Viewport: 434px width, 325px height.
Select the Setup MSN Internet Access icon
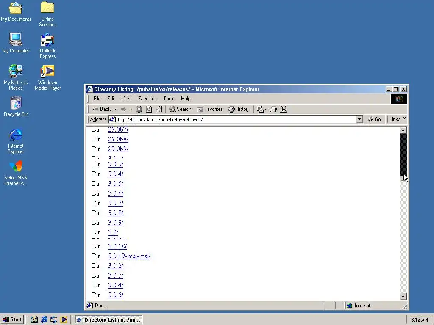click(16, 173)
